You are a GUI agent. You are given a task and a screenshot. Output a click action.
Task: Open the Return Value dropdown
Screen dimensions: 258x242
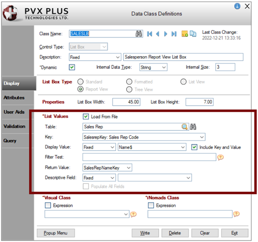pyautogui.click(x=129, y=168)
